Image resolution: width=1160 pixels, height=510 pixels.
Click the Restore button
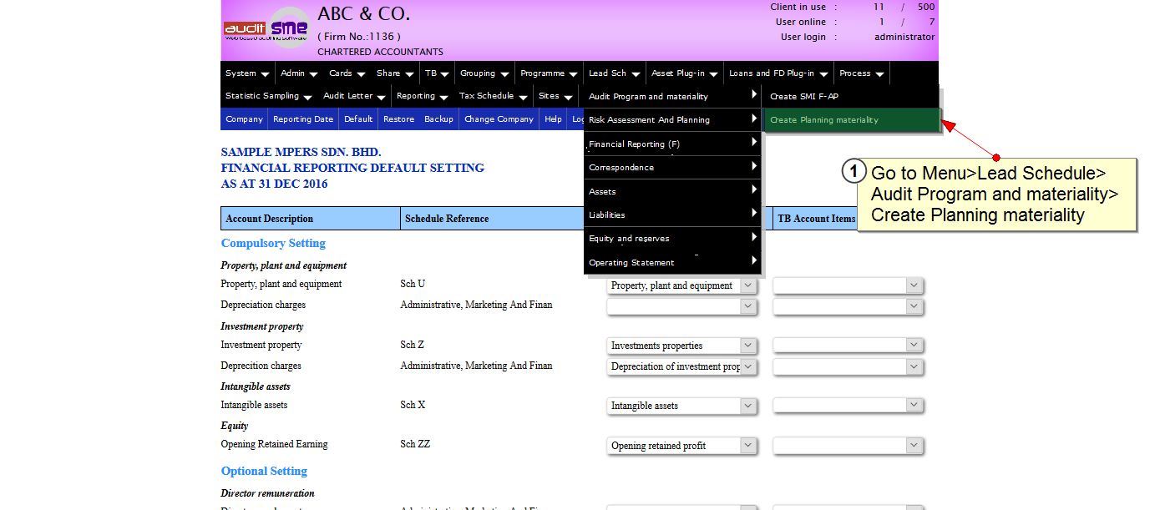(398, 119)
